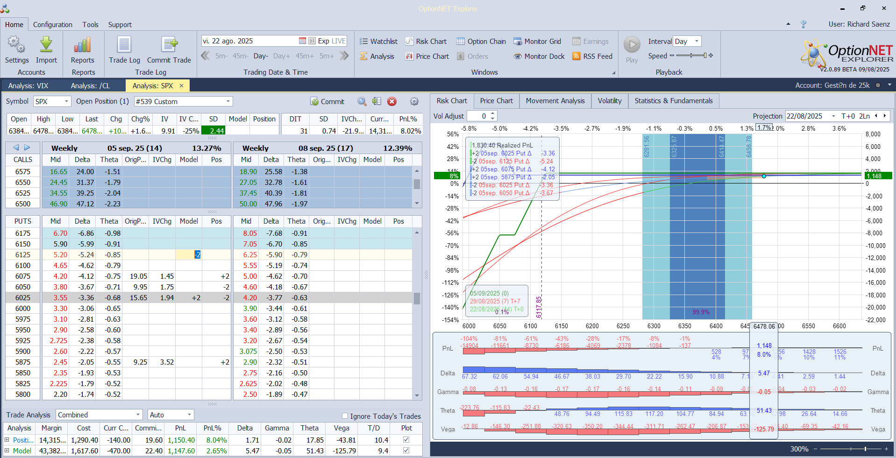Click the magnifier search icon beside Commit
The width and height of the screenshot is (896, 458).
click(x=362, y=101)
